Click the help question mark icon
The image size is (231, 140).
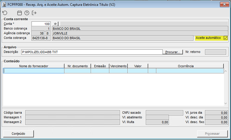[27, 13]
